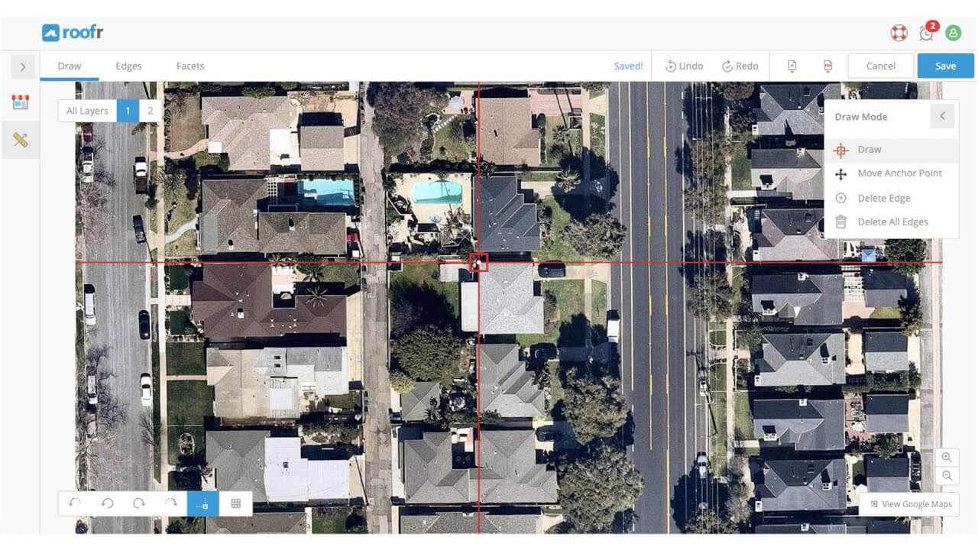Select layer 2
The image size is (978, 550).
(x=151, y=111)
